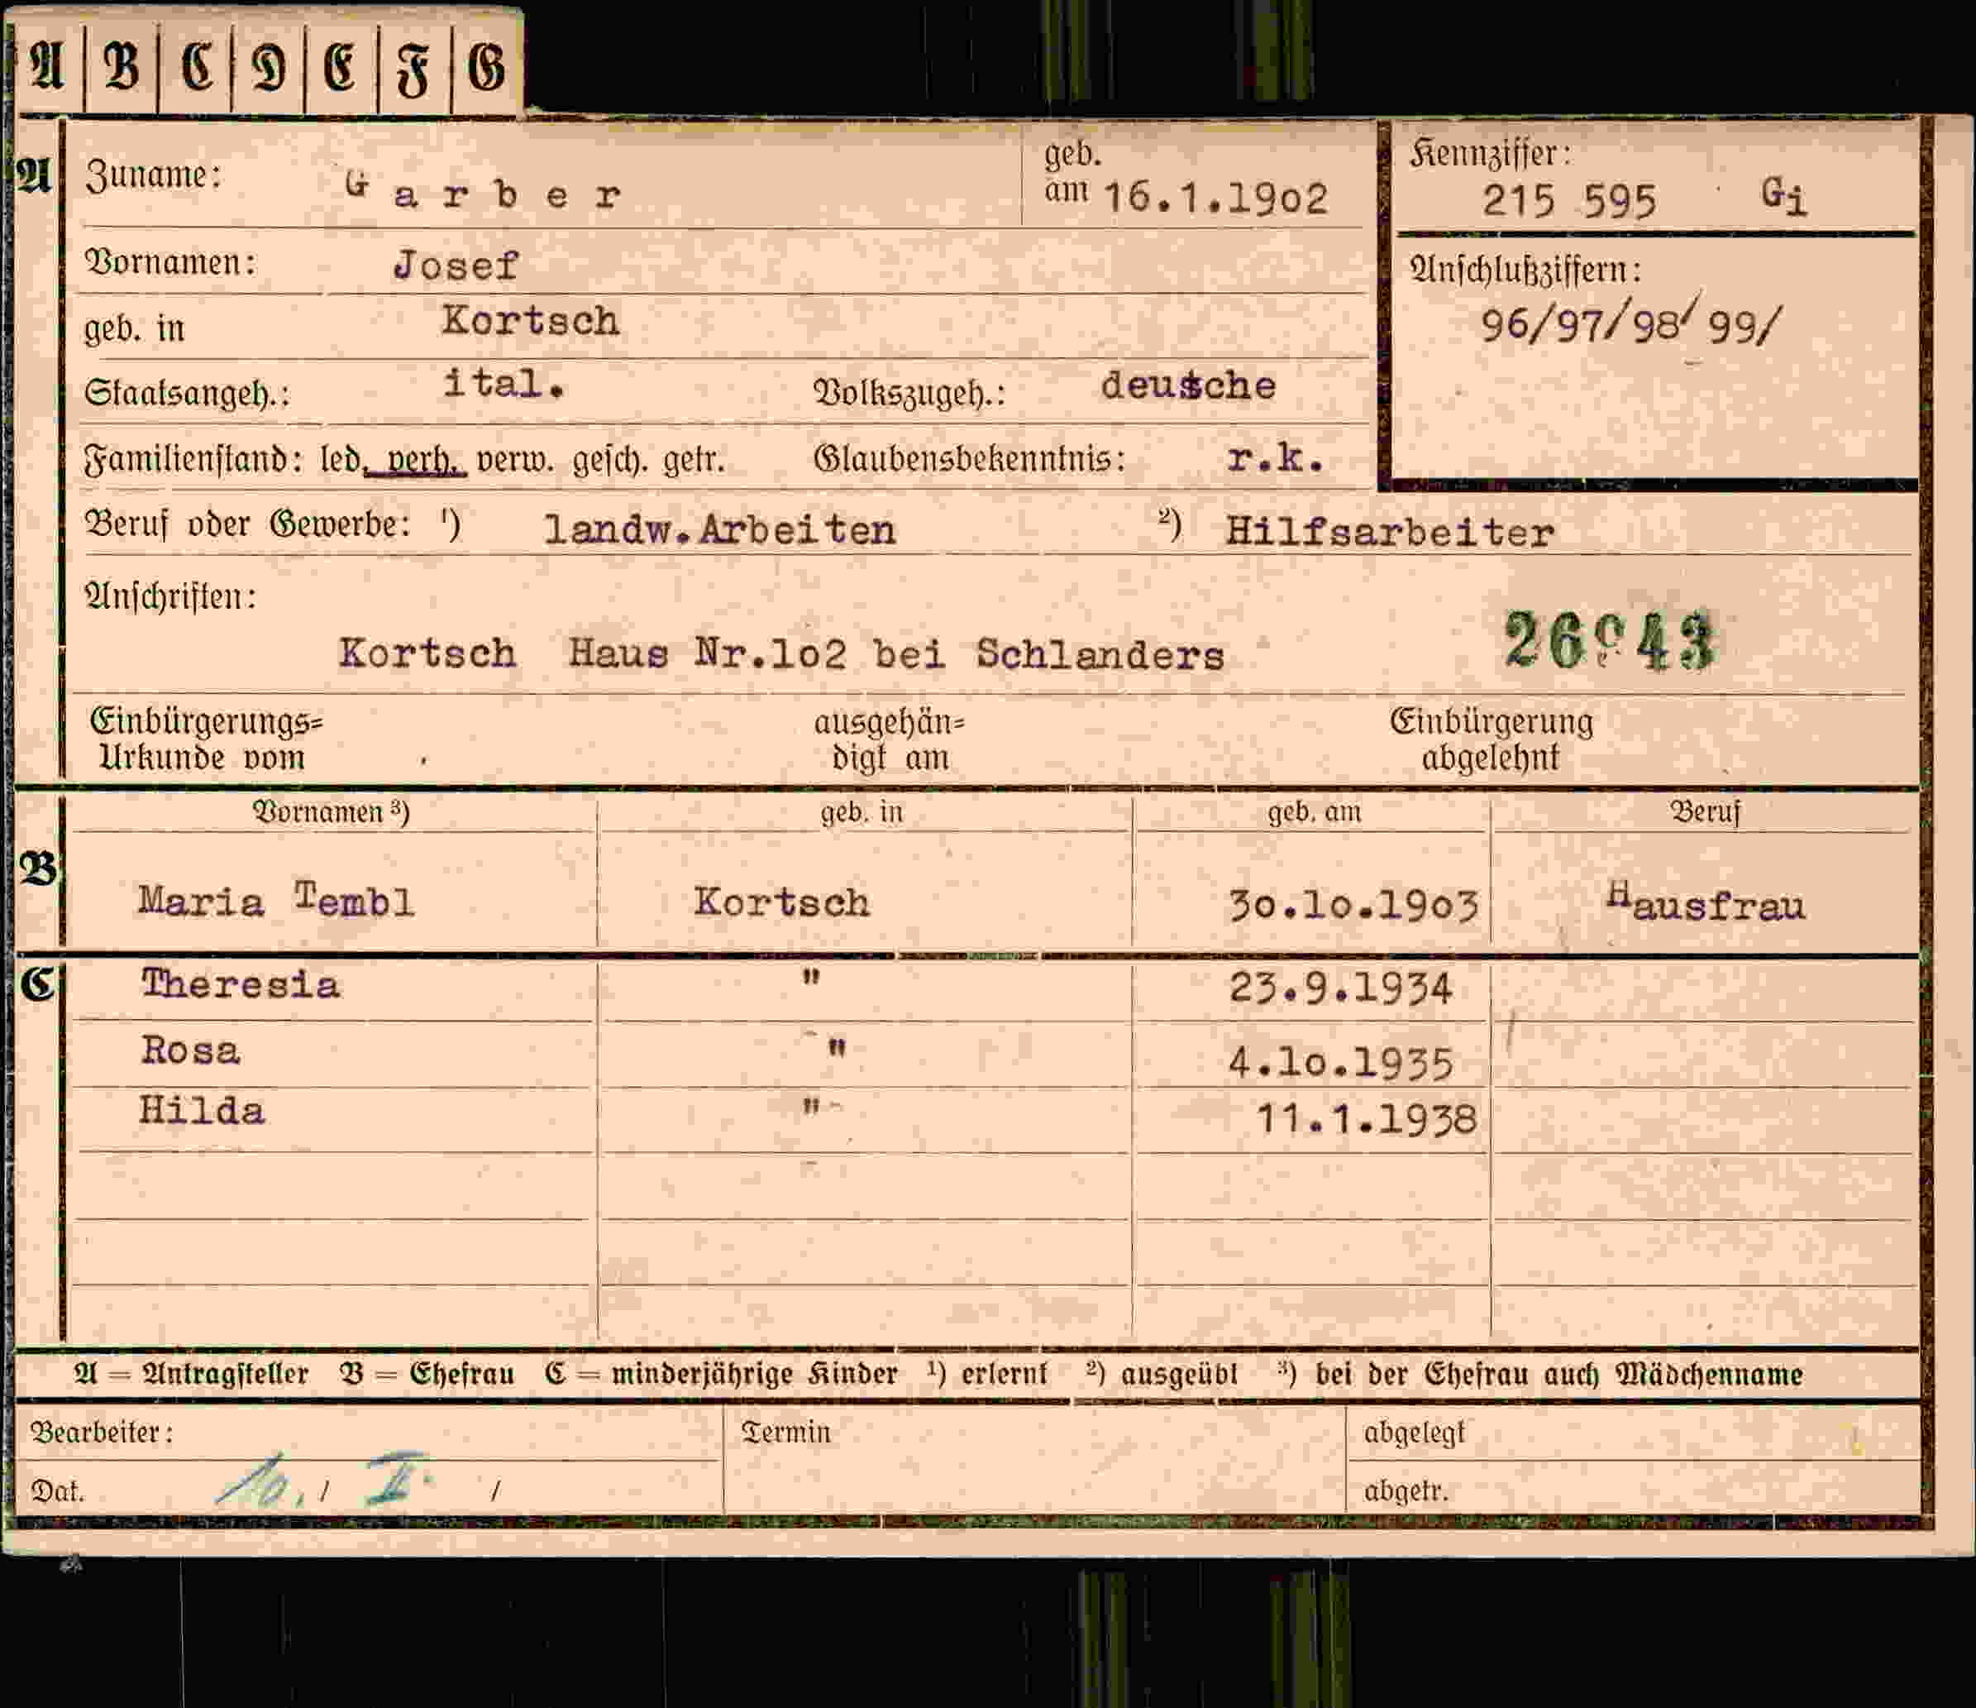The height and width of the screenshot is (1708, 1976).
Task: Click the 'Termin' label
Action: tap(785, 1433)
